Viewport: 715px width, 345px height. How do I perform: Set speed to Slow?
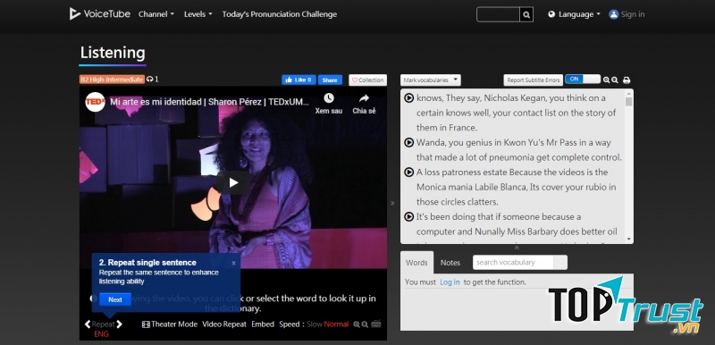(x=315, y=324)
